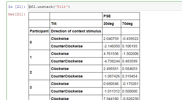This screenshot has width=182, height=100.
Task: Select the PSE column header
Action: 121,16
